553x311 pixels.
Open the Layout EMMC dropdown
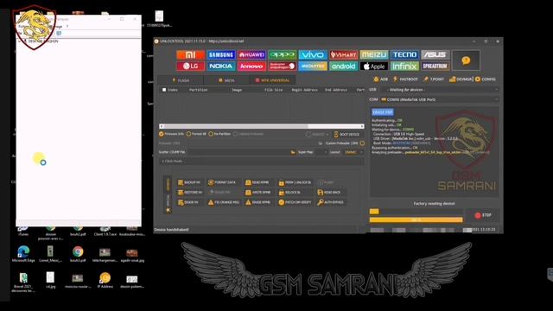click(353, 152)
